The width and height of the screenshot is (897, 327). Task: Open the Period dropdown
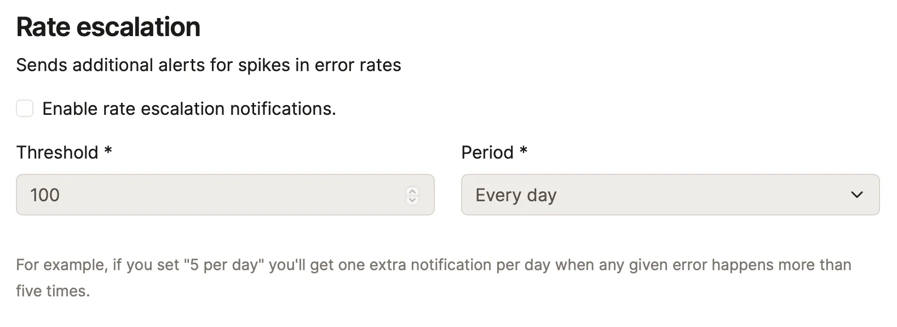[x=670, y=195]
